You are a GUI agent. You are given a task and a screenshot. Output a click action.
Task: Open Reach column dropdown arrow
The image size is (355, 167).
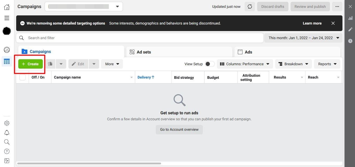(338, 77)
